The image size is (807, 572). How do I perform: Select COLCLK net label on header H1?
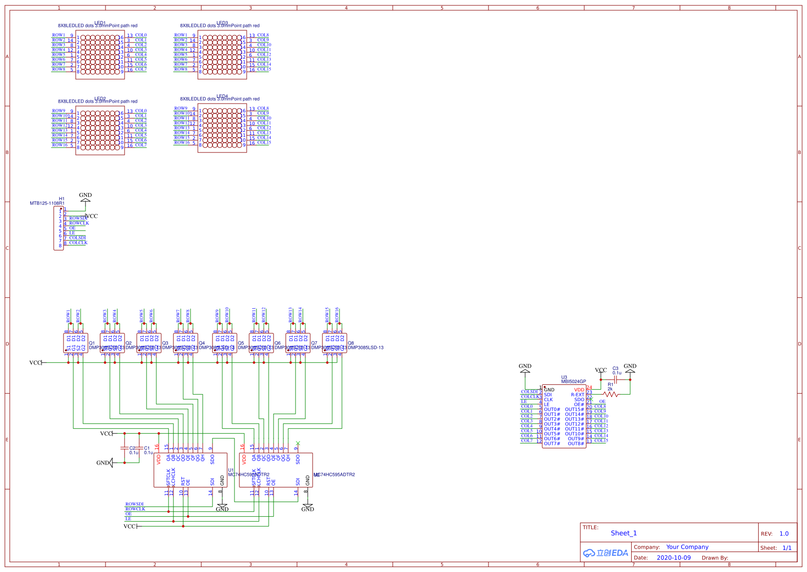(78, 243)
